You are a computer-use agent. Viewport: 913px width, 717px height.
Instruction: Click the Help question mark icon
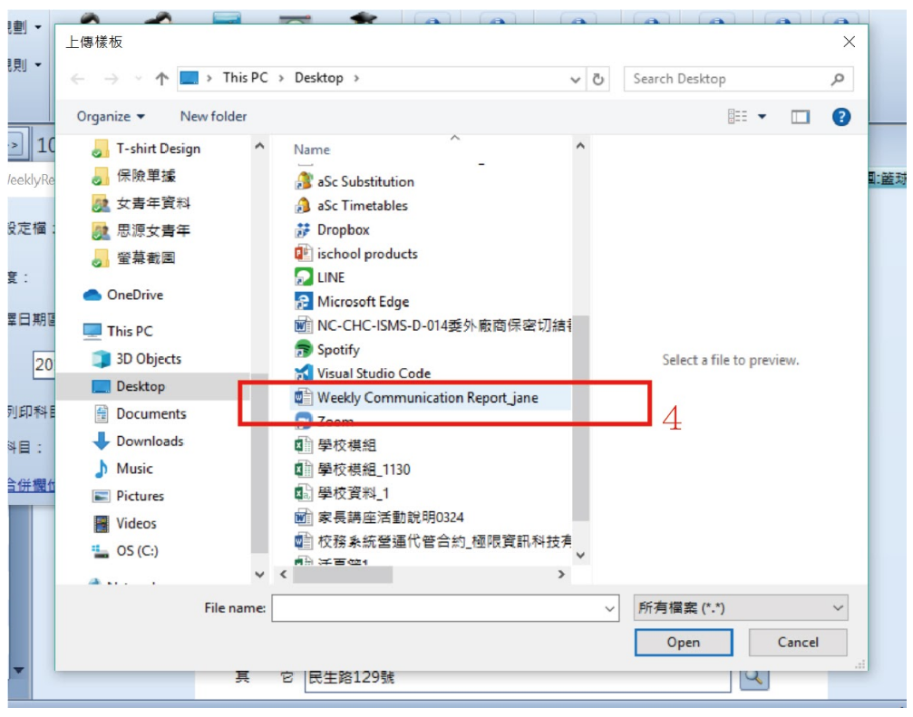pyautogui.click(x=840, y=117)
